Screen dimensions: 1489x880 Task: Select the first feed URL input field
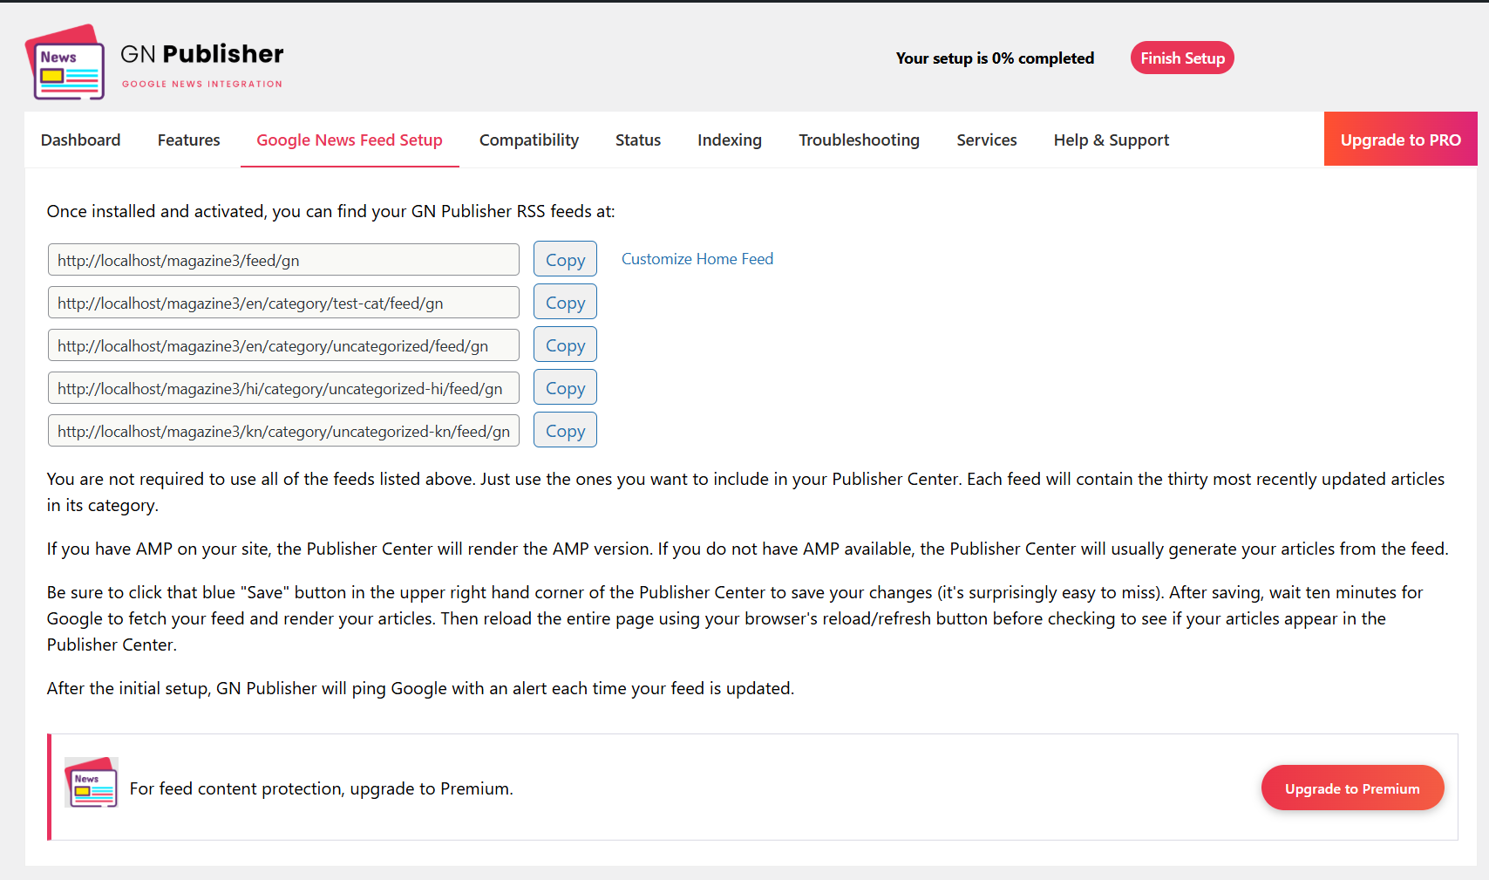pos(282,259)
